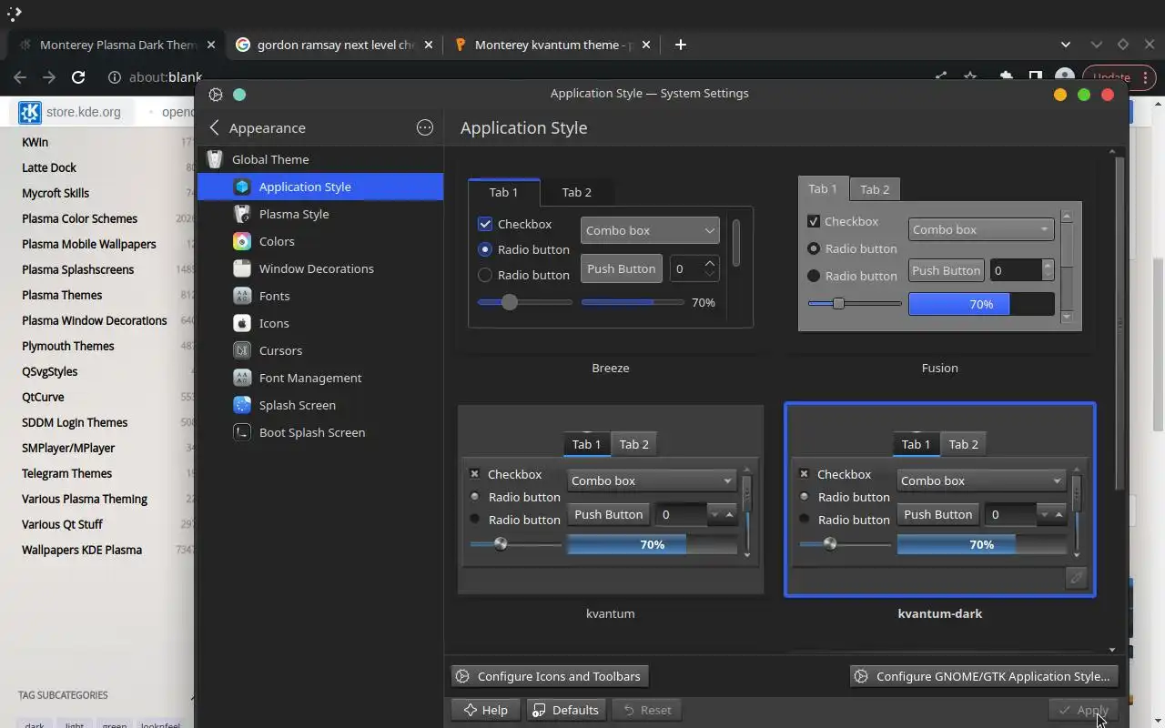Click the Fonts sidebar icon
1165x728 pixels.
point(241,296)
